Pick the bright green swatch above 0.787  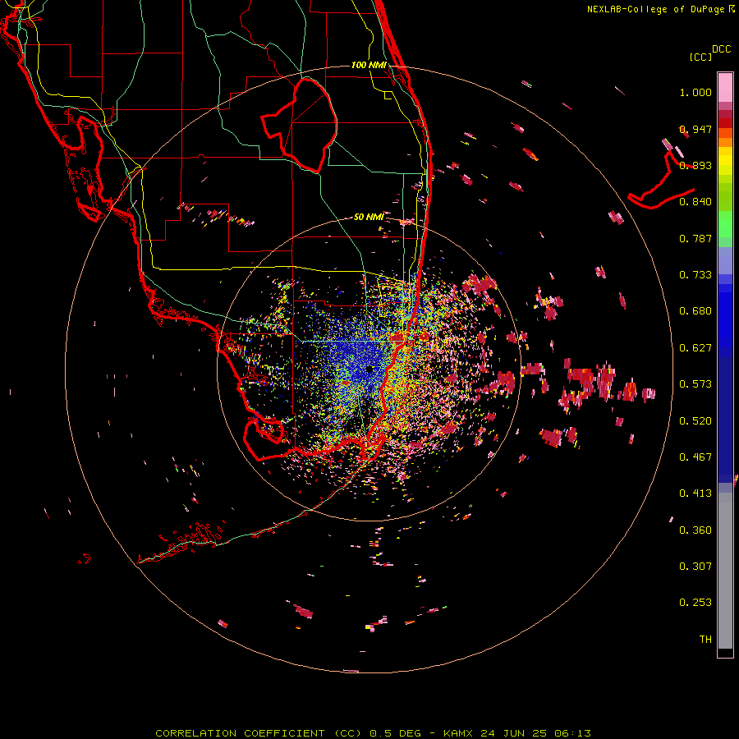(x=725, y=224)
